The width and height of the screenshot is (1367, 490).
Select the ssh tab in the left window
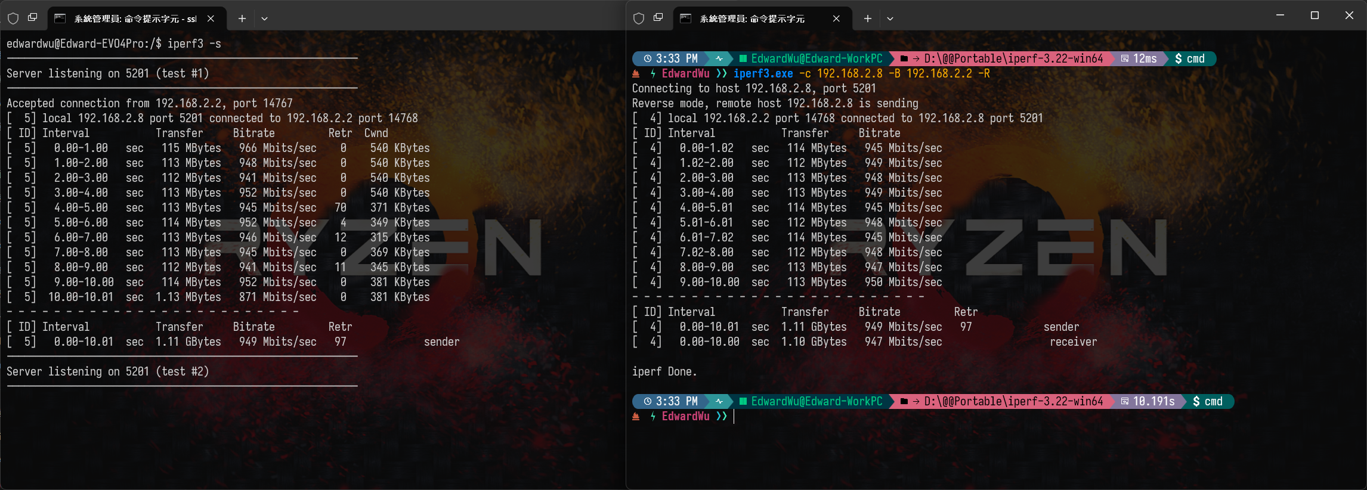click(x=137, y=18)
